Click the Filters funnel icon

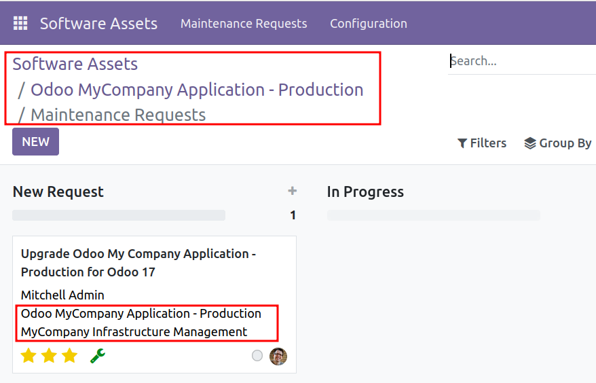point(462,143)
